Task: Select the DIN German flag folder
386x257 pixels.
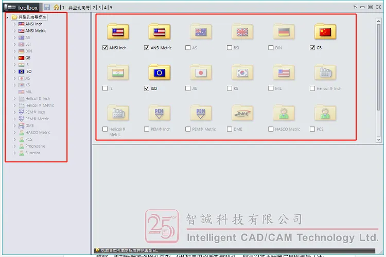Action: 284,31
